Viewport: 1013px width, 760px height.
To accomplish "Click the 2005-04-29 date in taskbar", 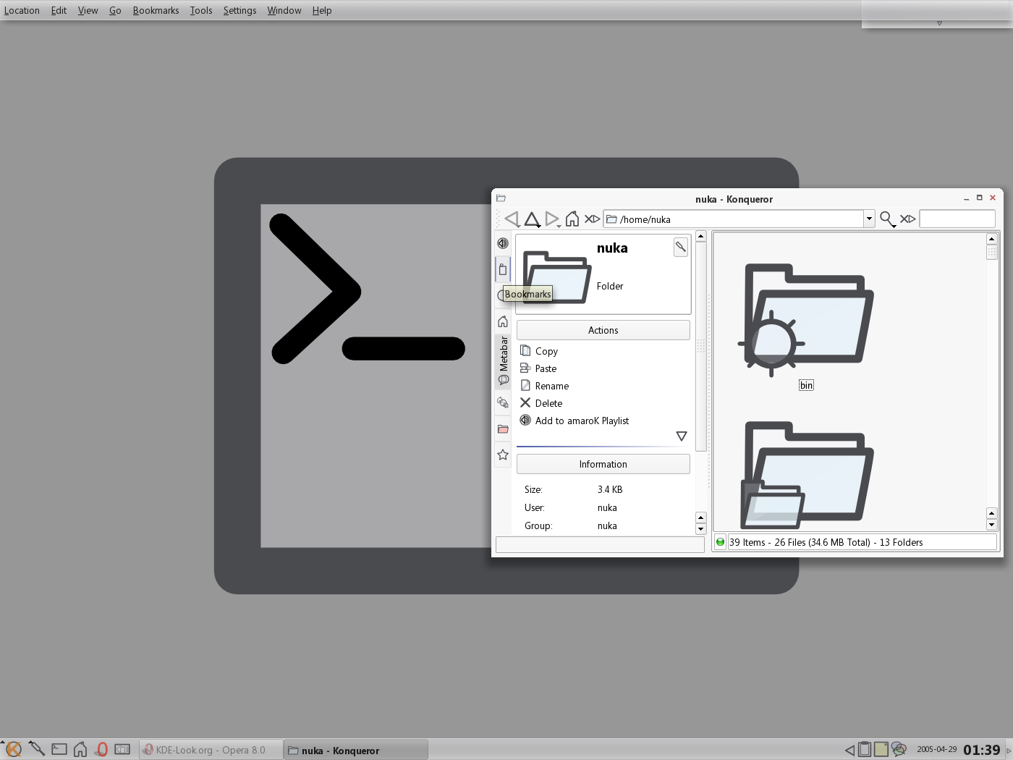I will (x=936, y=749).
